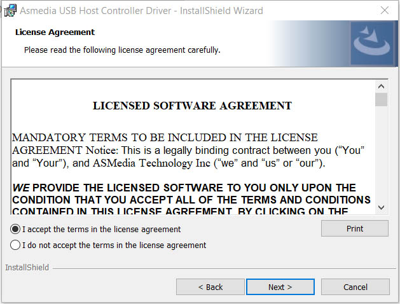
Task: Proceed by clicking 'Next >'
Action: (280, 287)
